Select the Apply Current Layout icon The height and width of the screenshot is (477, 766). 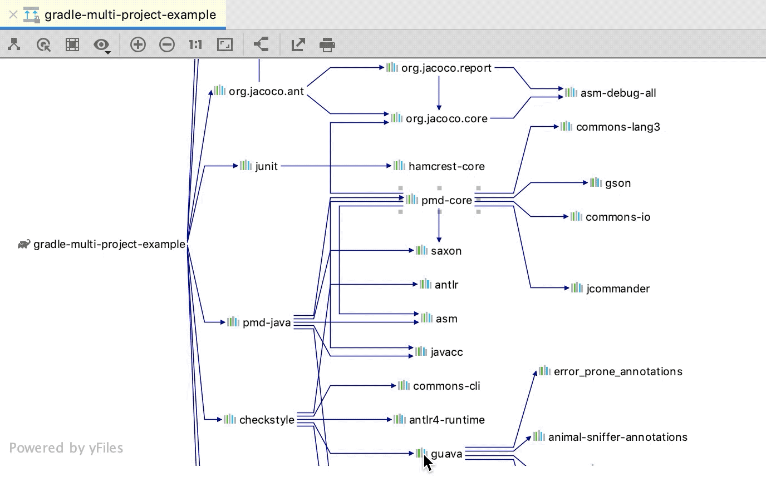[x=14, y=45]
